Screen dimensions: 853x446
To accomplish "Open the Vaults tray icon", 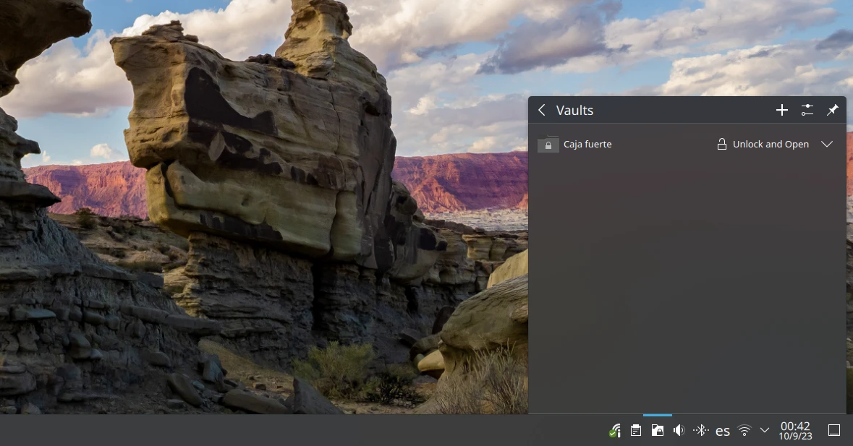I will [x=657, y=431].
